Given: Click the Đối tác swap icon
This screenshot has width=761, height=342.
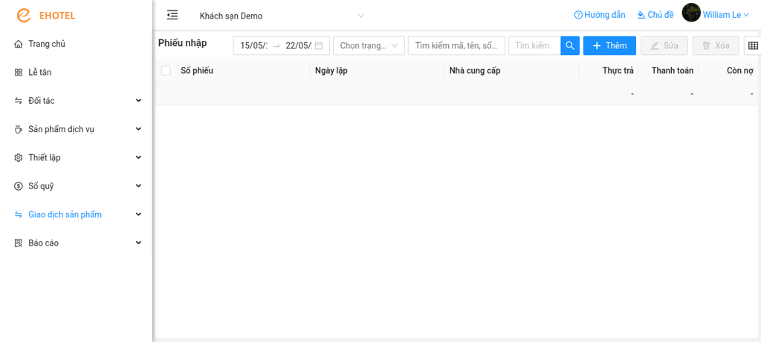Looking at the screenshot, I should 19,101.
